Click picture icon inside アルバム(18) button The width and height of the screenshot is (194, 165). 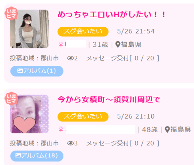click(18, 156)
